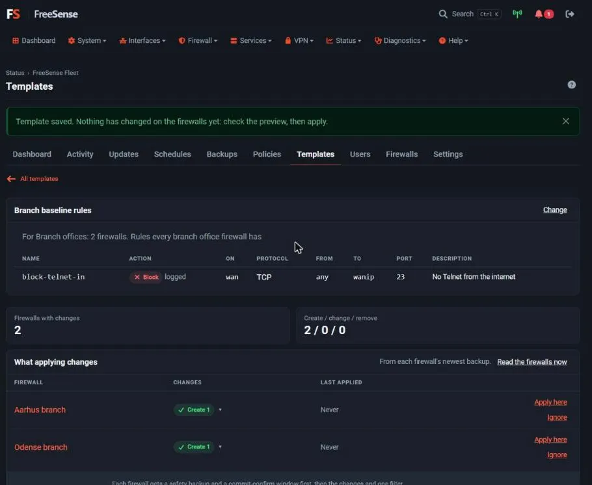Click Apply here for Odense branch
This screenshot has height=485, width=592.
pos(550,439)
